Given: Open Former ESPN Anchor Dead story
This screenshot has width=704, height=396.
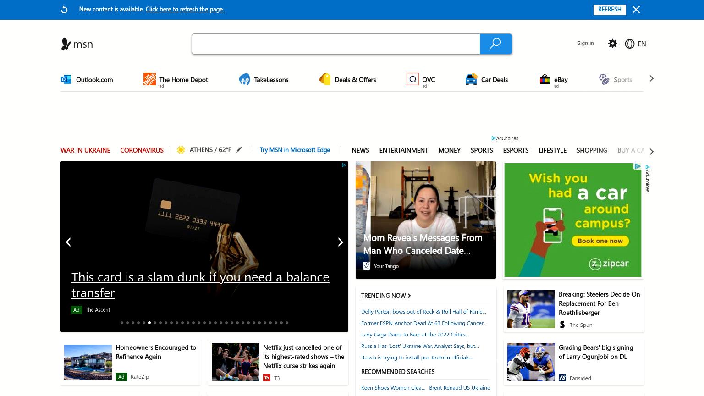Looking at the screenshot, I should coord(423,323).
